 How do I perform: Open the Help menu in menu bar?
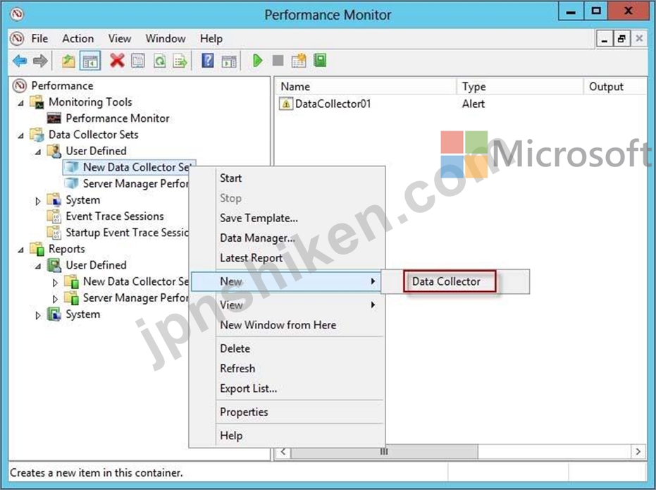(x=211, y=39)
